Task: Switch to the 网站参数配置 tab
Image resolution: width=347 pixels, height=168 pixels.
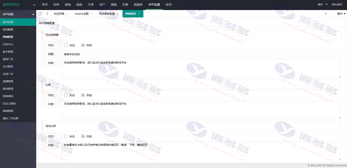Action: pyautogui.click(x=107, y=14)
